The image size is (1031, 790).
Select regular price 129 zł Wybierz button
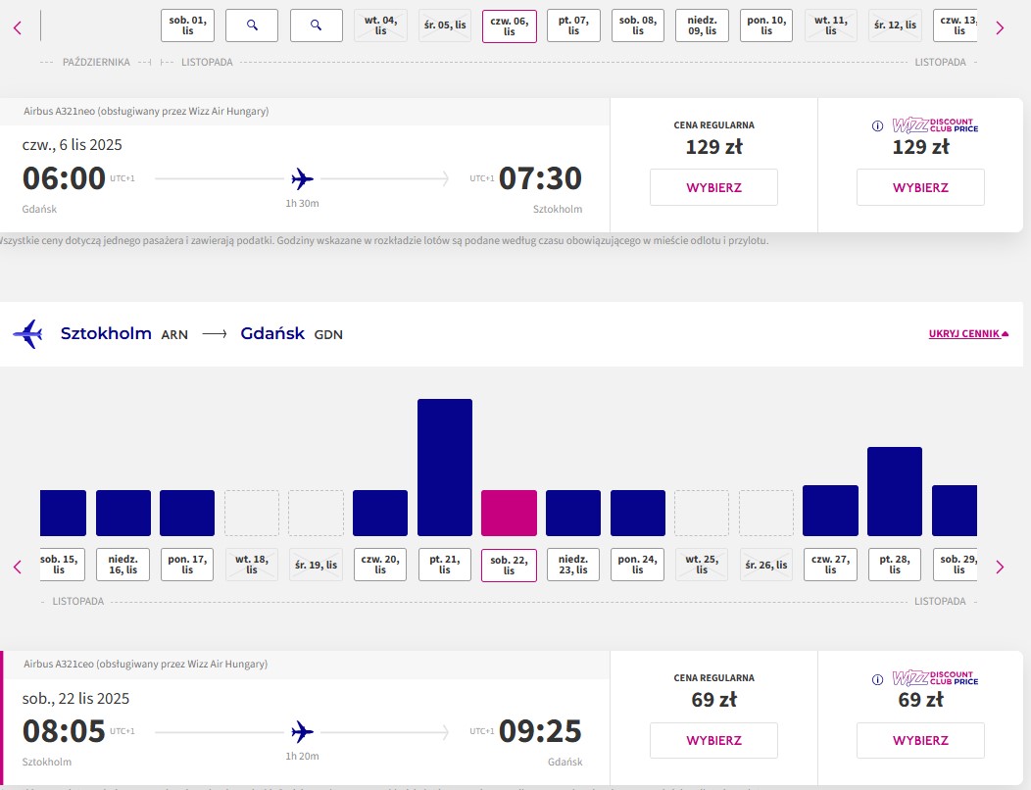714,187
